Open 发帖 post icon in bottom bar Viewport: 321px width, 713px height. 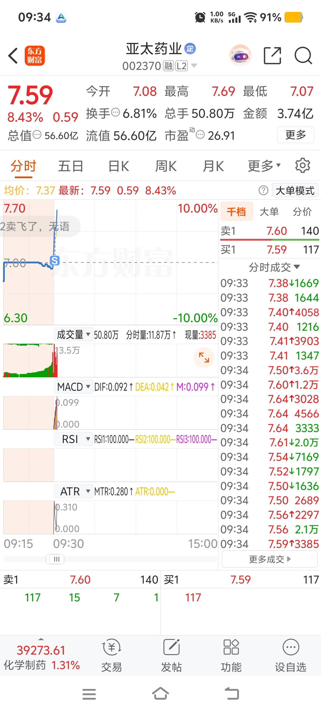(x=171, y=655)
